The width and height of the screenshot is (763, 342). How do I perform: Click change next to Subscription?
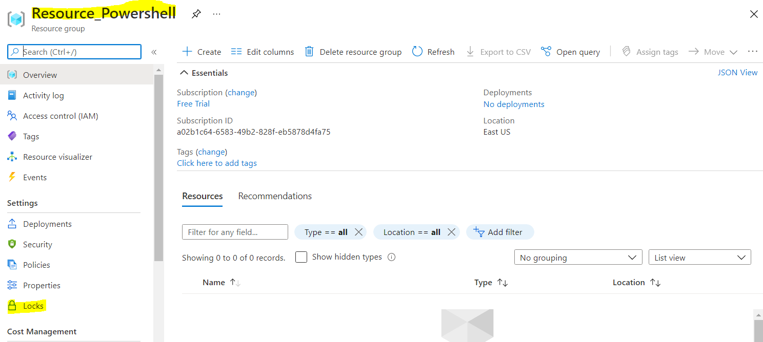[241, 93]
